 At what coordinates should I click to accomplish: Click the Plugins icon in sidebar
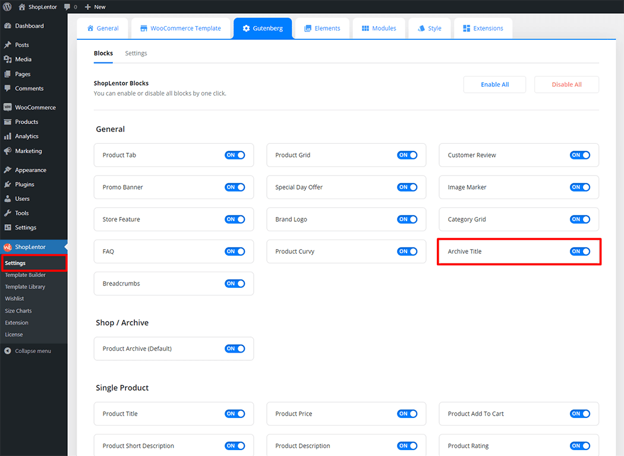pyautogui.click(x=8, y=184)
